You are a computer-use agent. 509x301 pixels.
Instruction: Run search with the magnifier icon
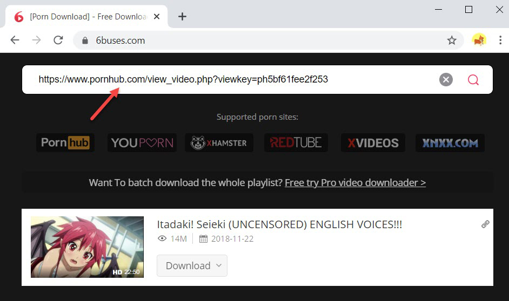(x=473, y=79)
